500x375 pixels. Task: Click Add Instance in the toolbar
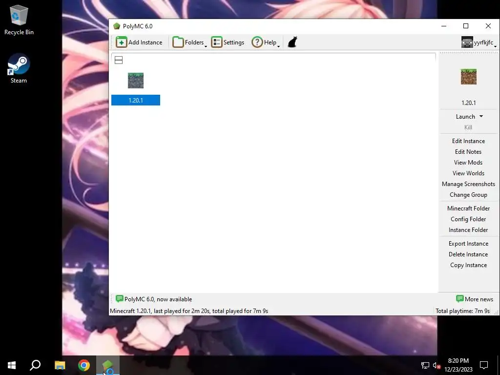coord(139,42)
